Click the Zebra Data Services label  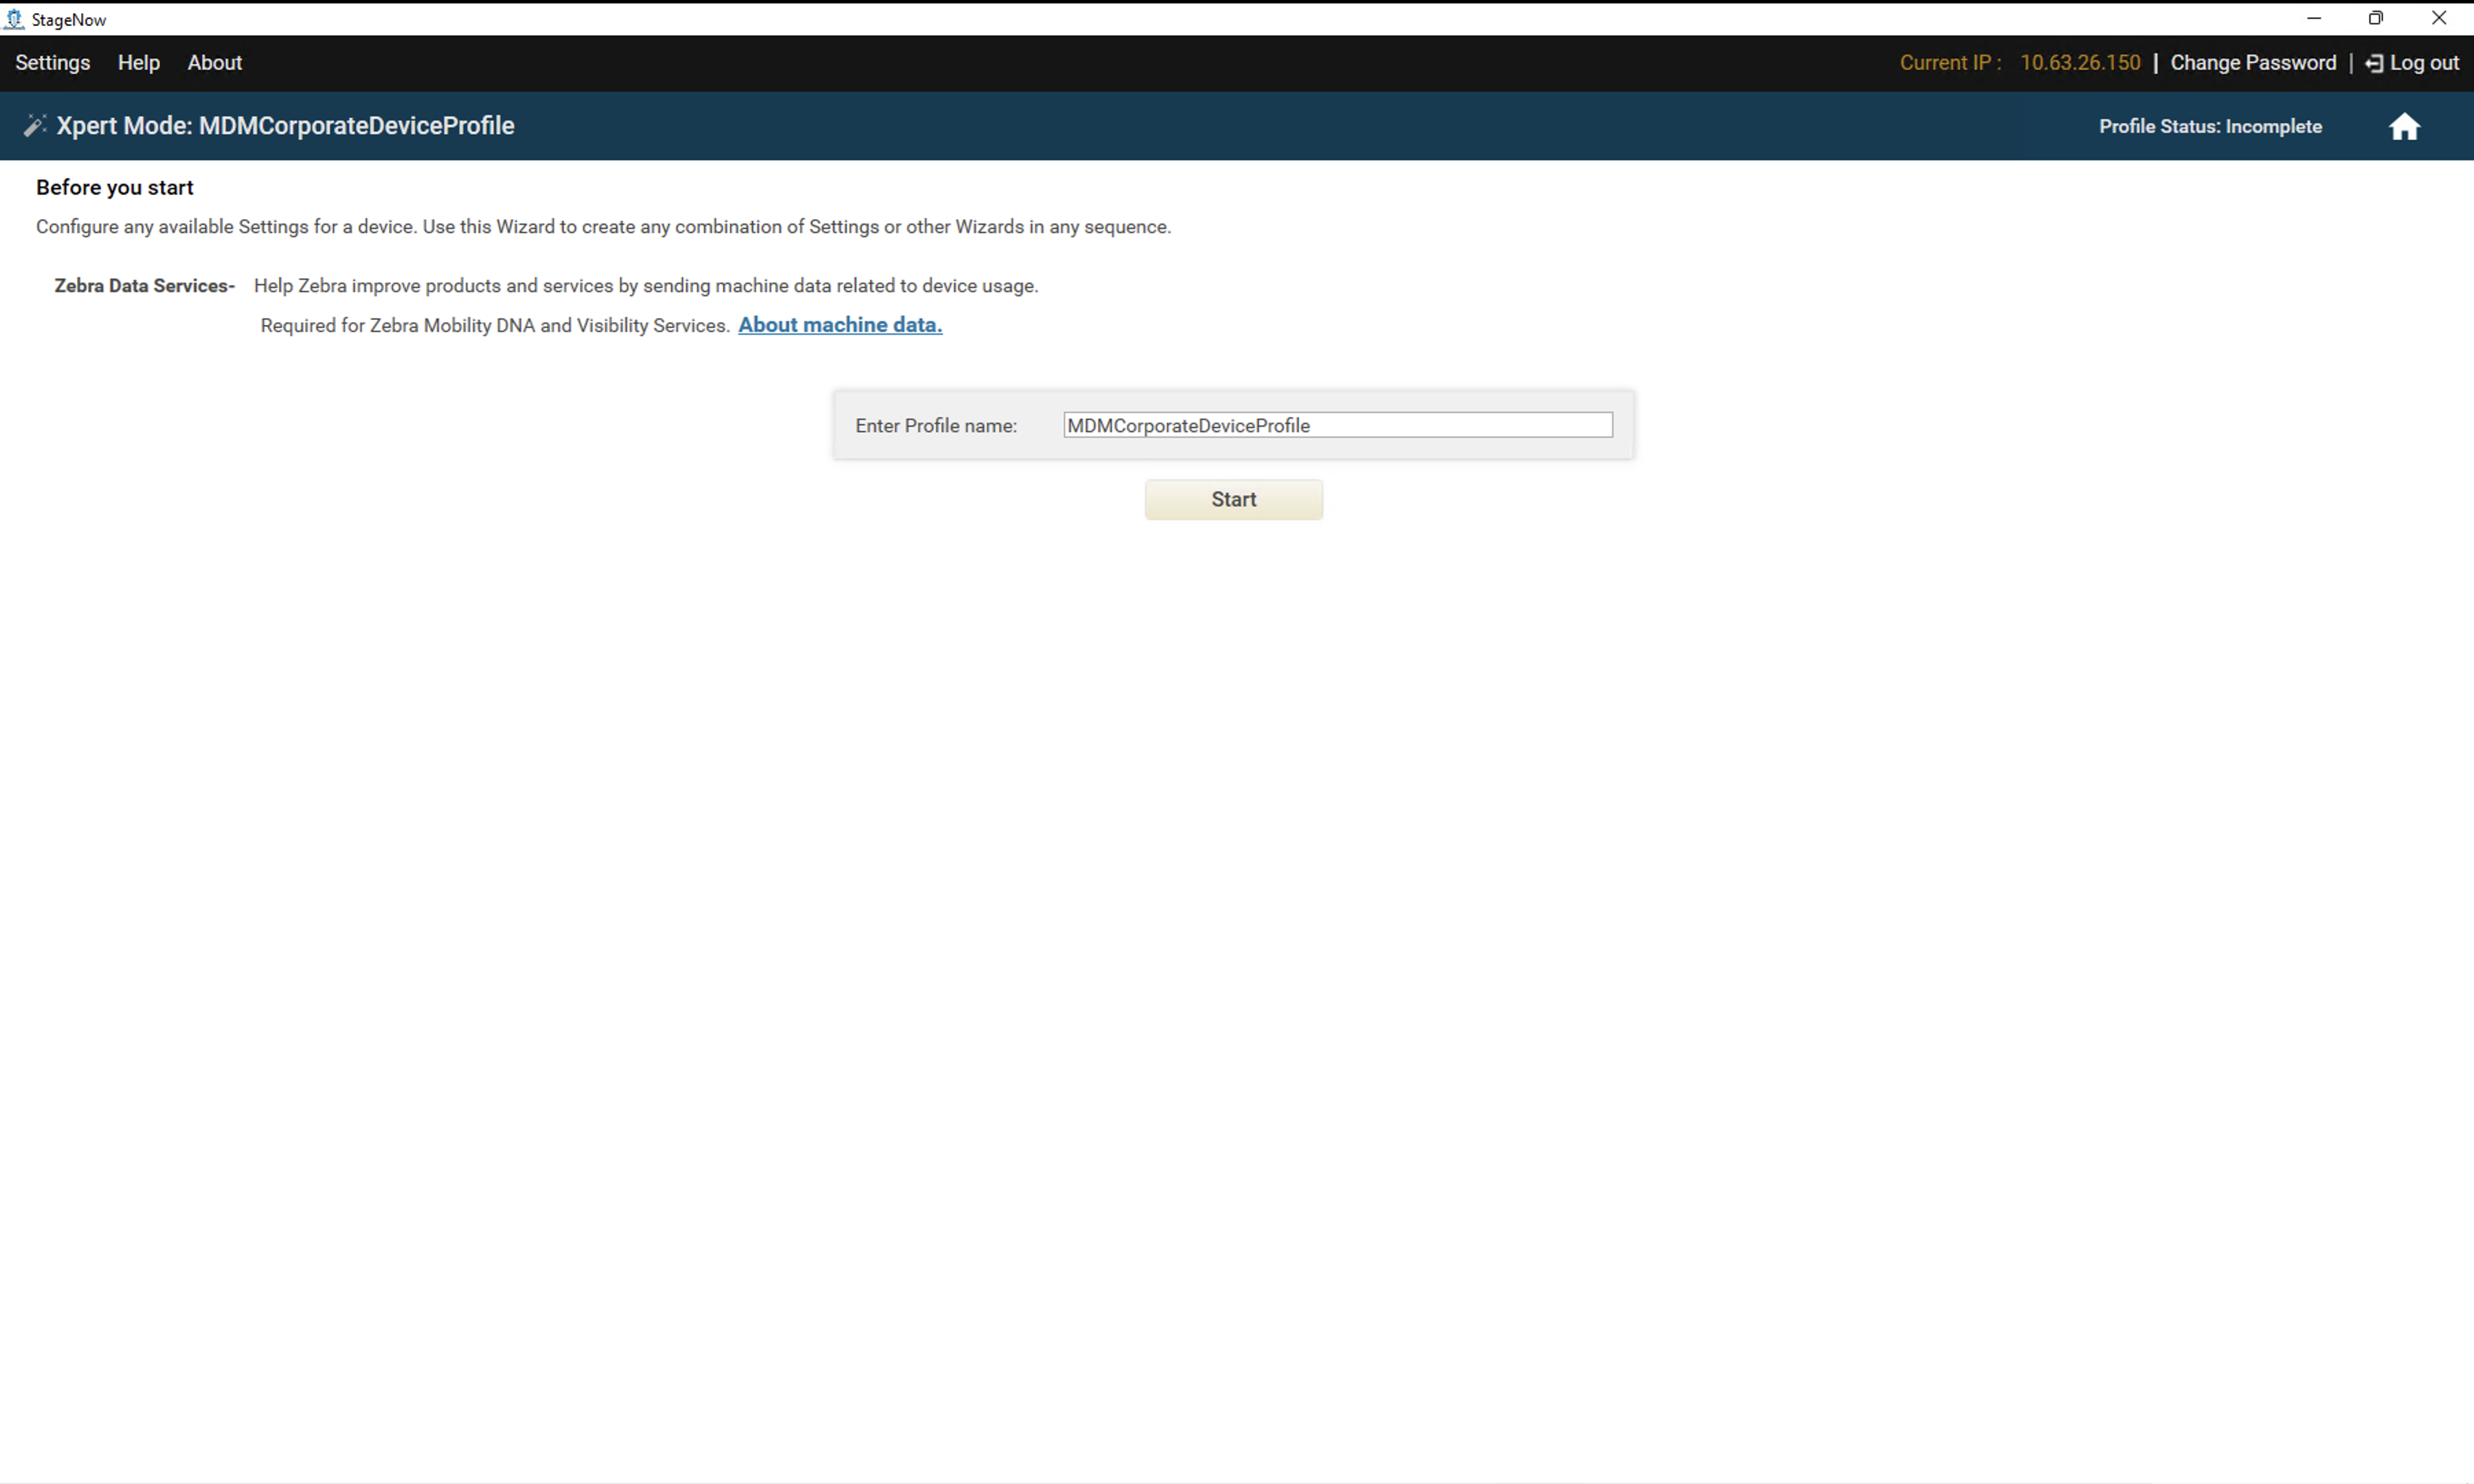(x=144, y=286)
